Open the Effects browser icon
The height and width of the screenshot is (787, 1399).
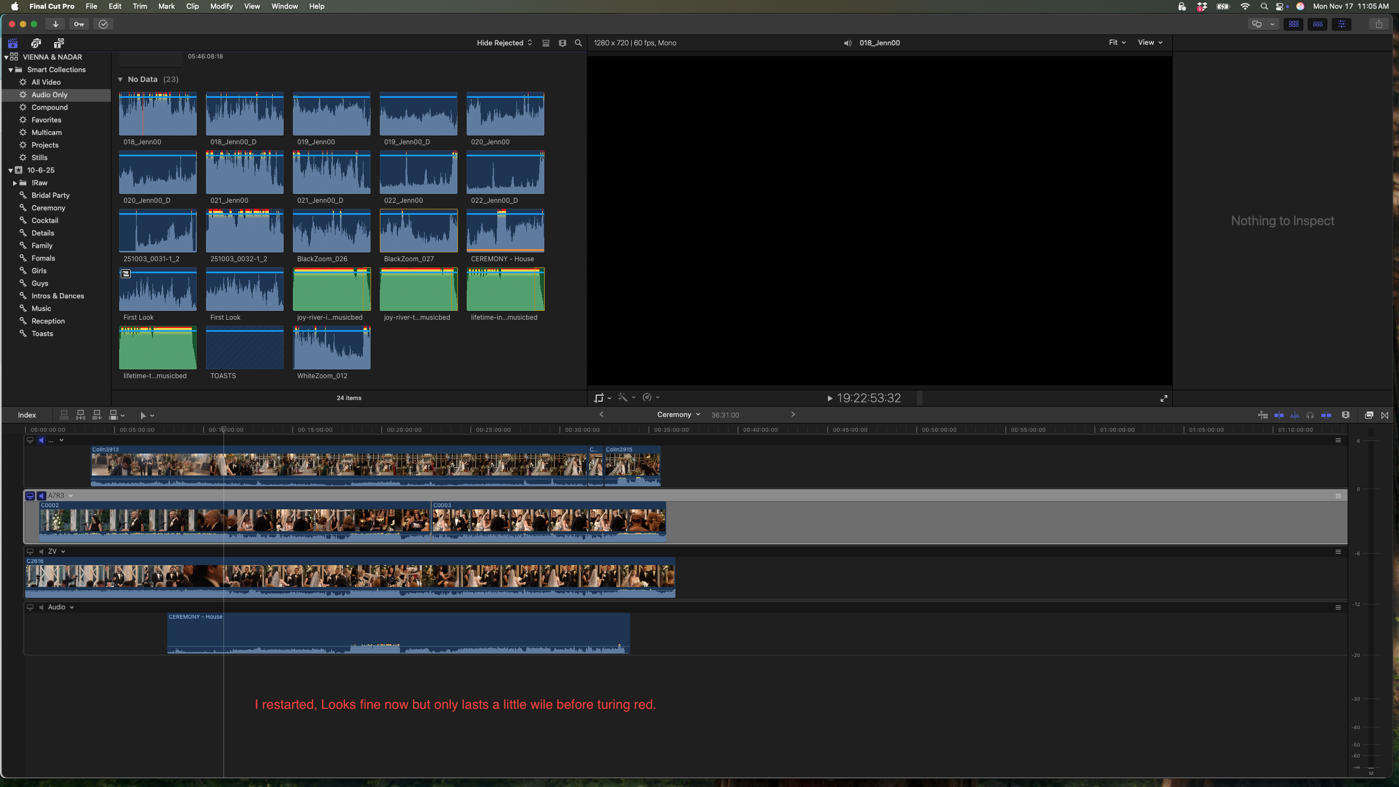(1369, 415)
